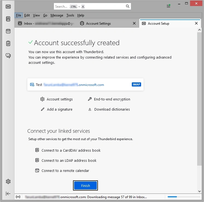Open End-to-end encryption link
The width and height of the screenshot is (204, 202).
112,99
